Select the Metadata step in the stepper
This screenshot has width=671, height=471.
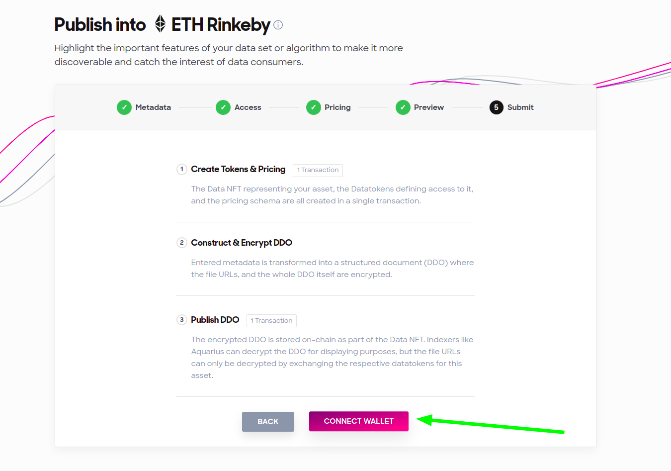pos(153,107)
